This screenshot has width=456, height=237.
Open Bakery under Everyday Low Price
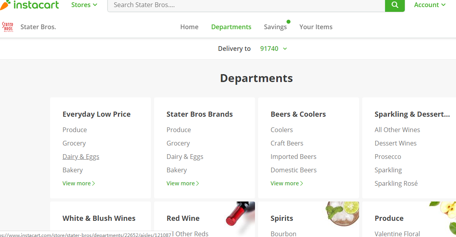click(x=73, y=170)
